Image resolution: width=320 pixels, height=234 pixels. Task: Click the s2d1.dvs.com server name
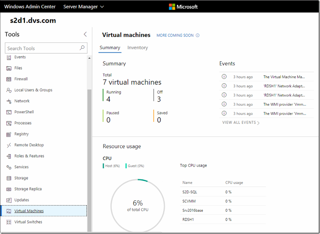pos(33,21)
